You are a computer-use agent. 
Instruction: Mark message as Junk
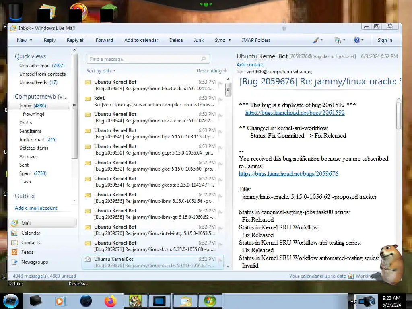pos(199,40)
